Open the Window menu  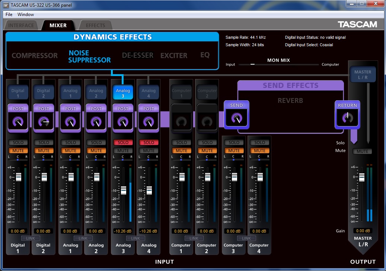[26, 14]
